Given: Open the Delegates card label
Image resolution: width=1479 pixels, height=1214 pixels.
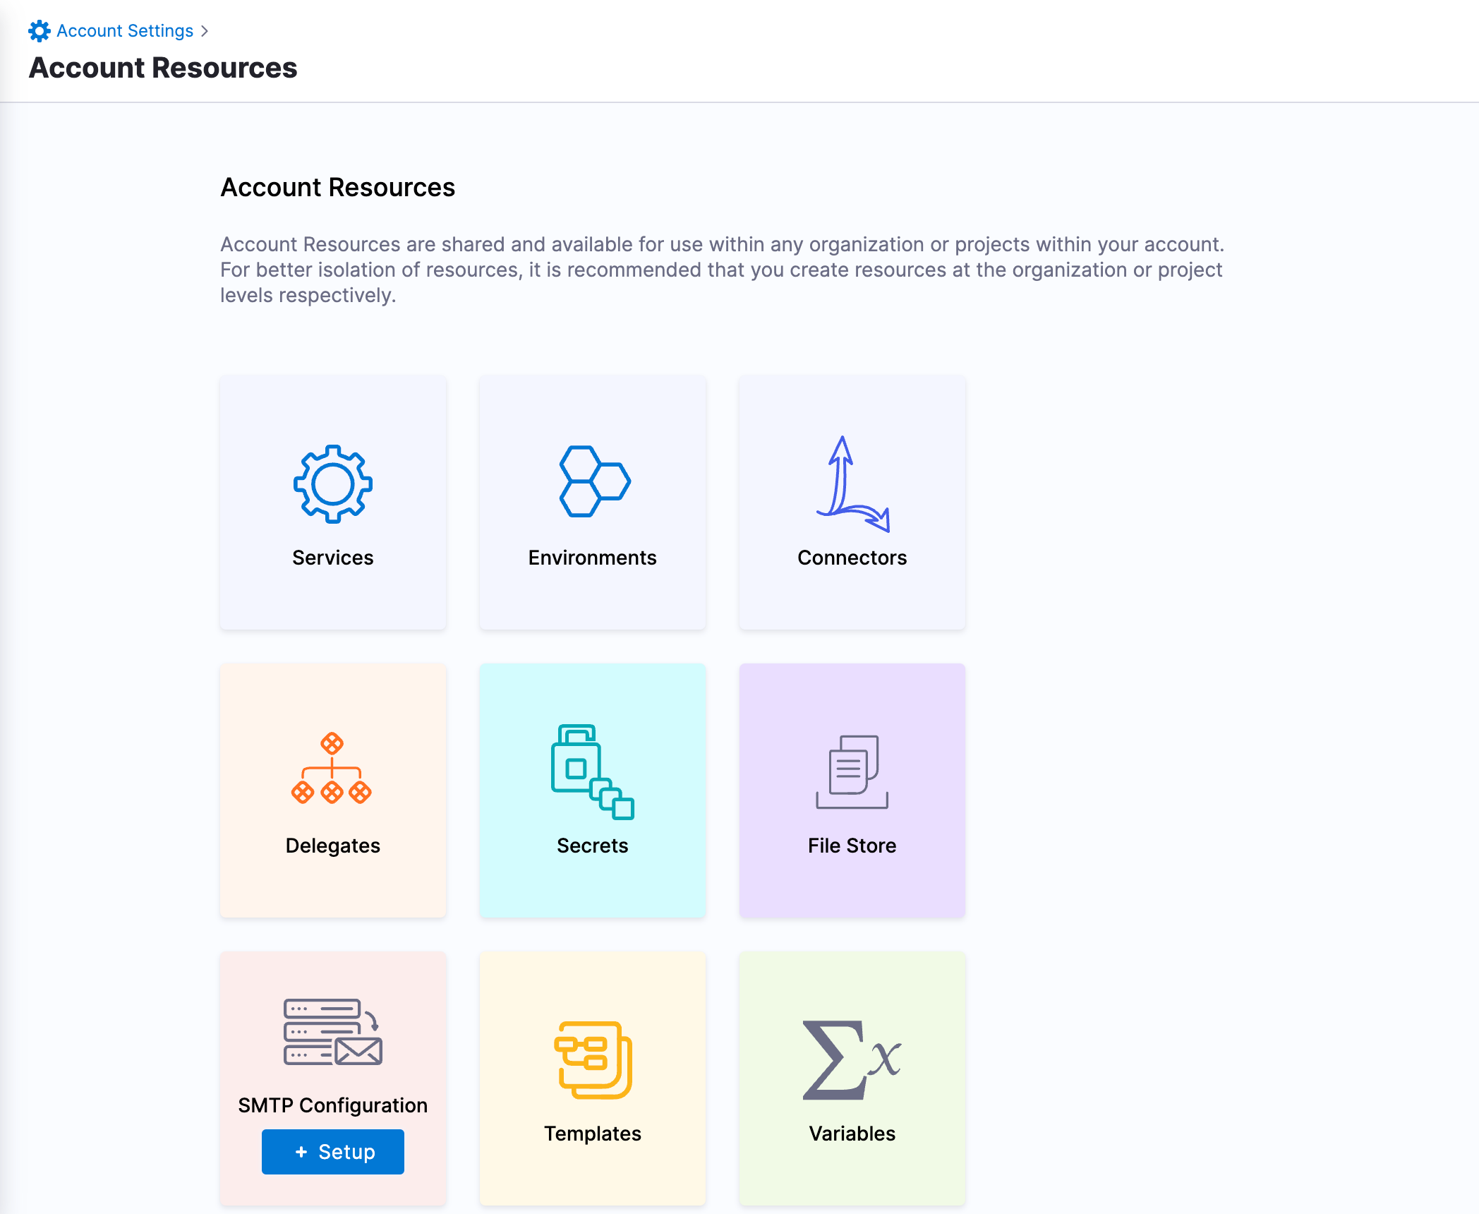Looking at the screenshot, I should (332, 846).
